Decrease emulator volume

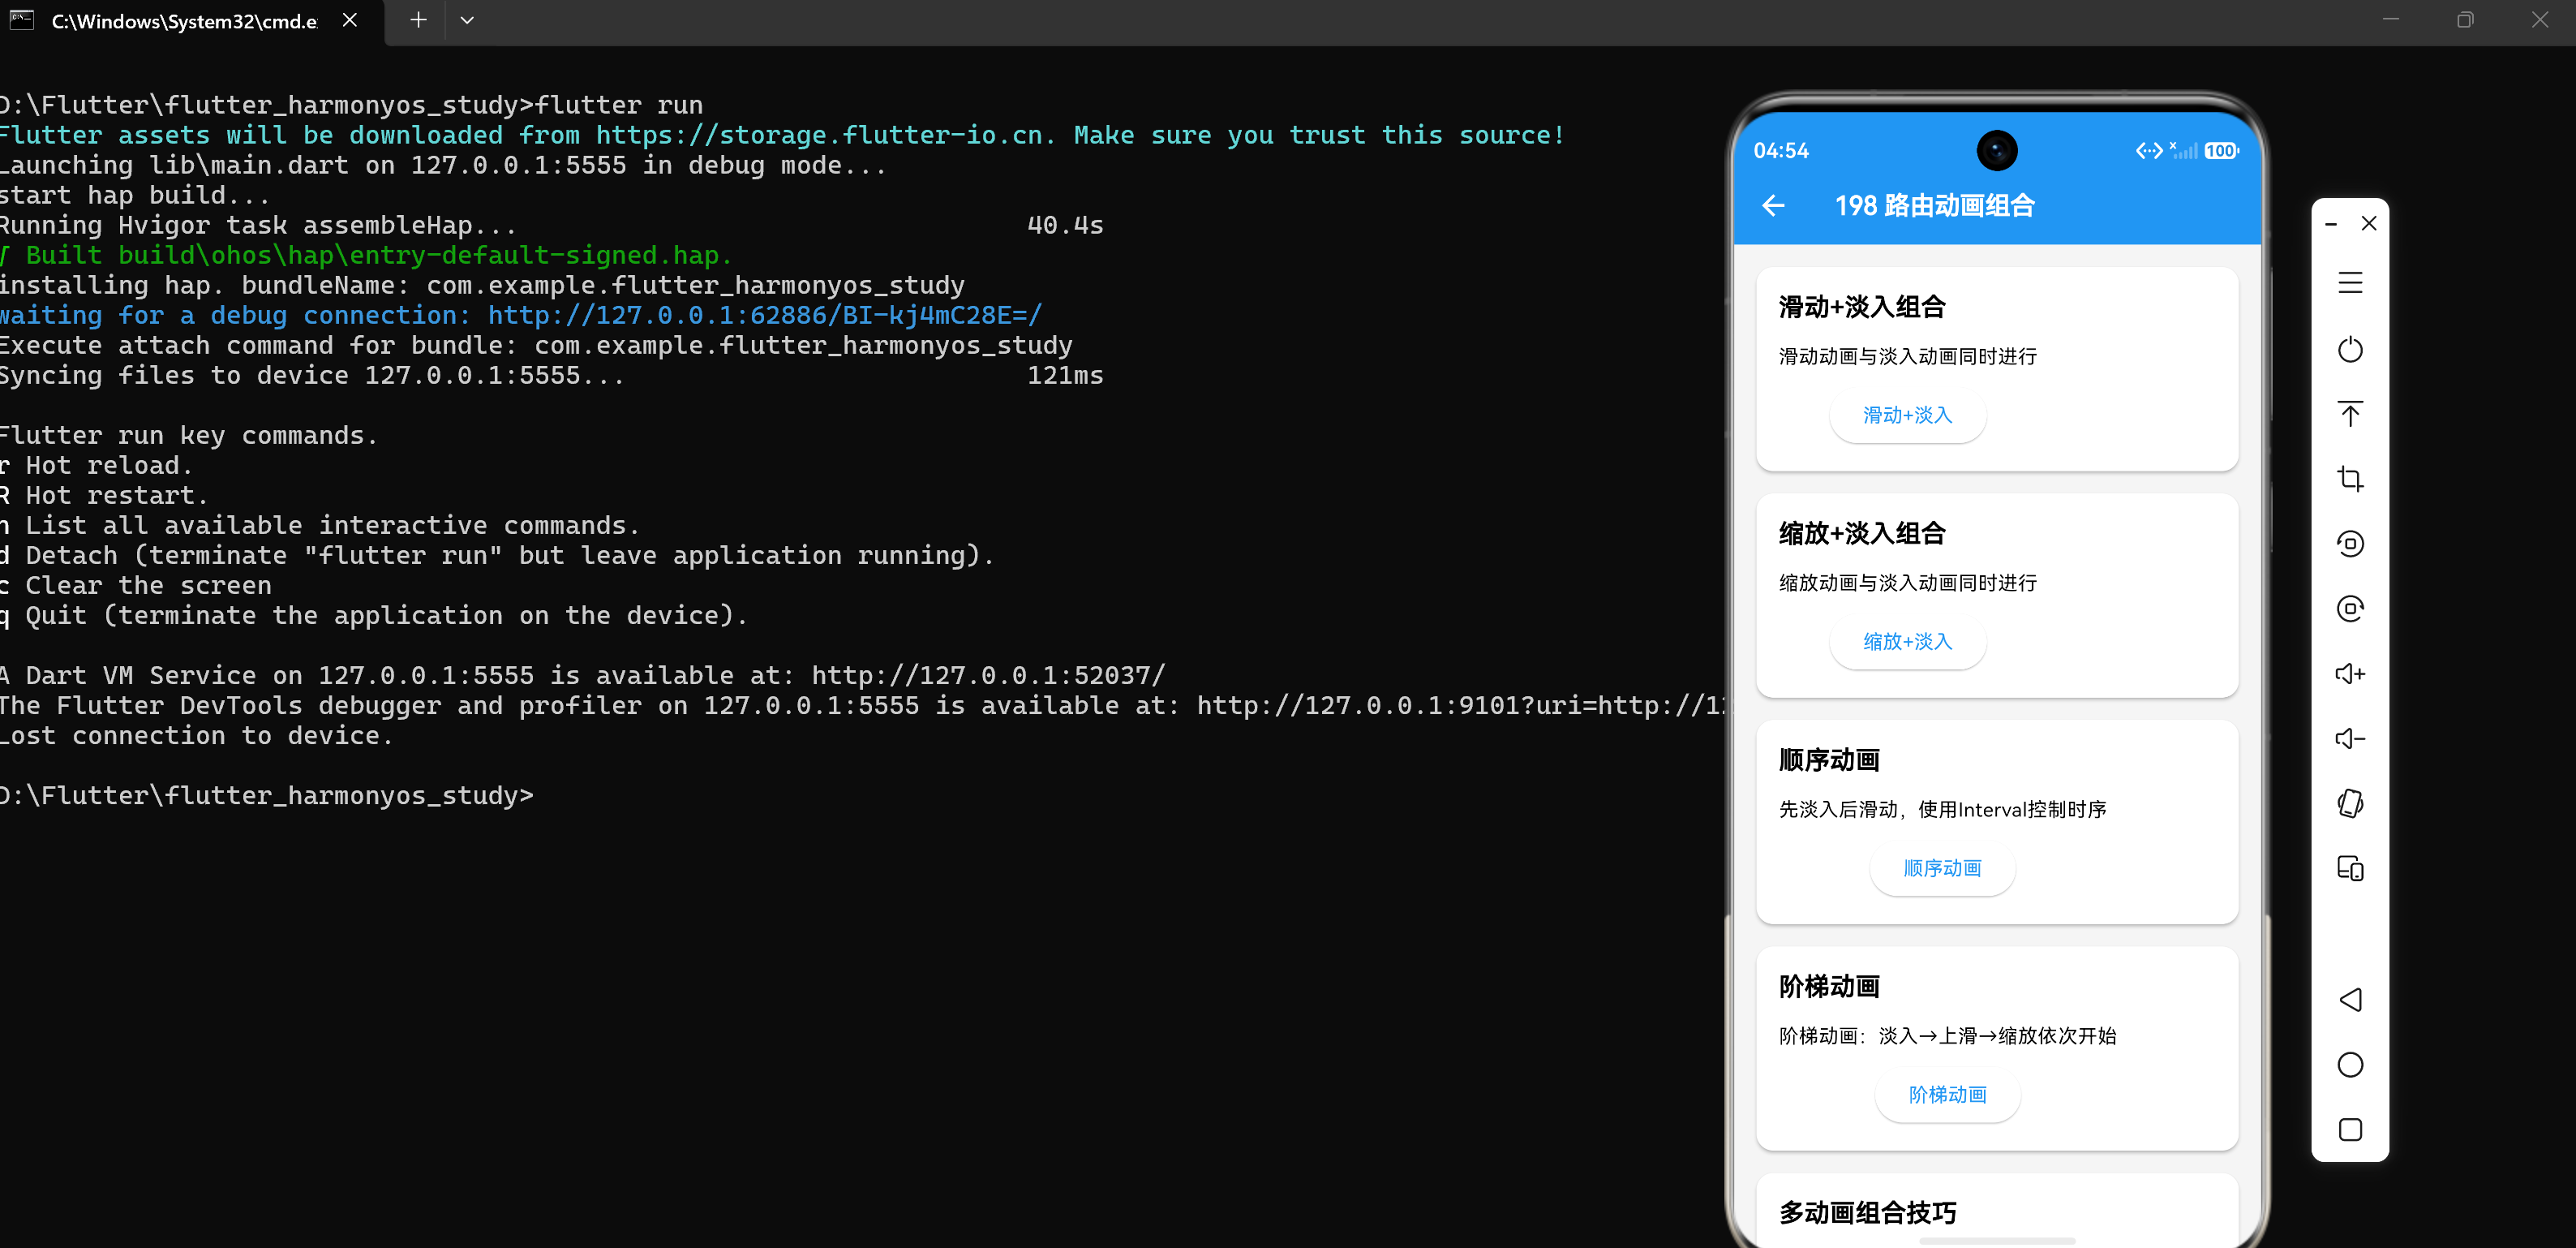pyautogui.click(x=2350, y=738)
